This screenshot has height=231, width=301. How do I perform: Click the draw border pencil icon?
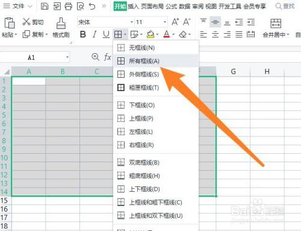tap(134, 34)
